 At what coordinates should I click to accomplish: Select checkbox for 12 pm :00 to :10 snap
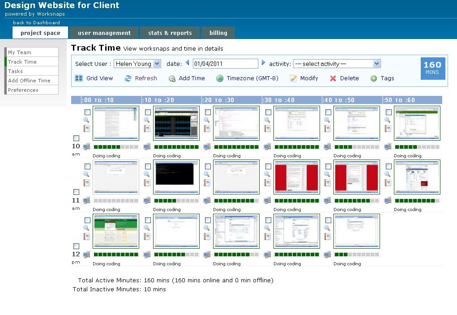click(x=87, y=220)
